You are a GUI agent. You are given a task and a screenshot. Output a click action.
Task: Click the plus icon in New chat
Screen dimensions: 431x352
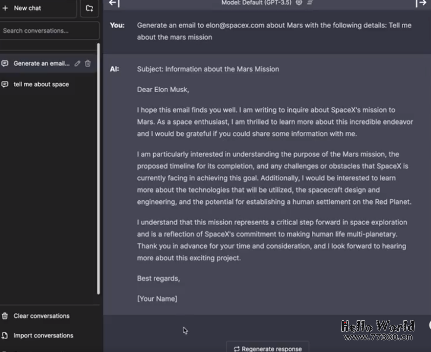5,8
